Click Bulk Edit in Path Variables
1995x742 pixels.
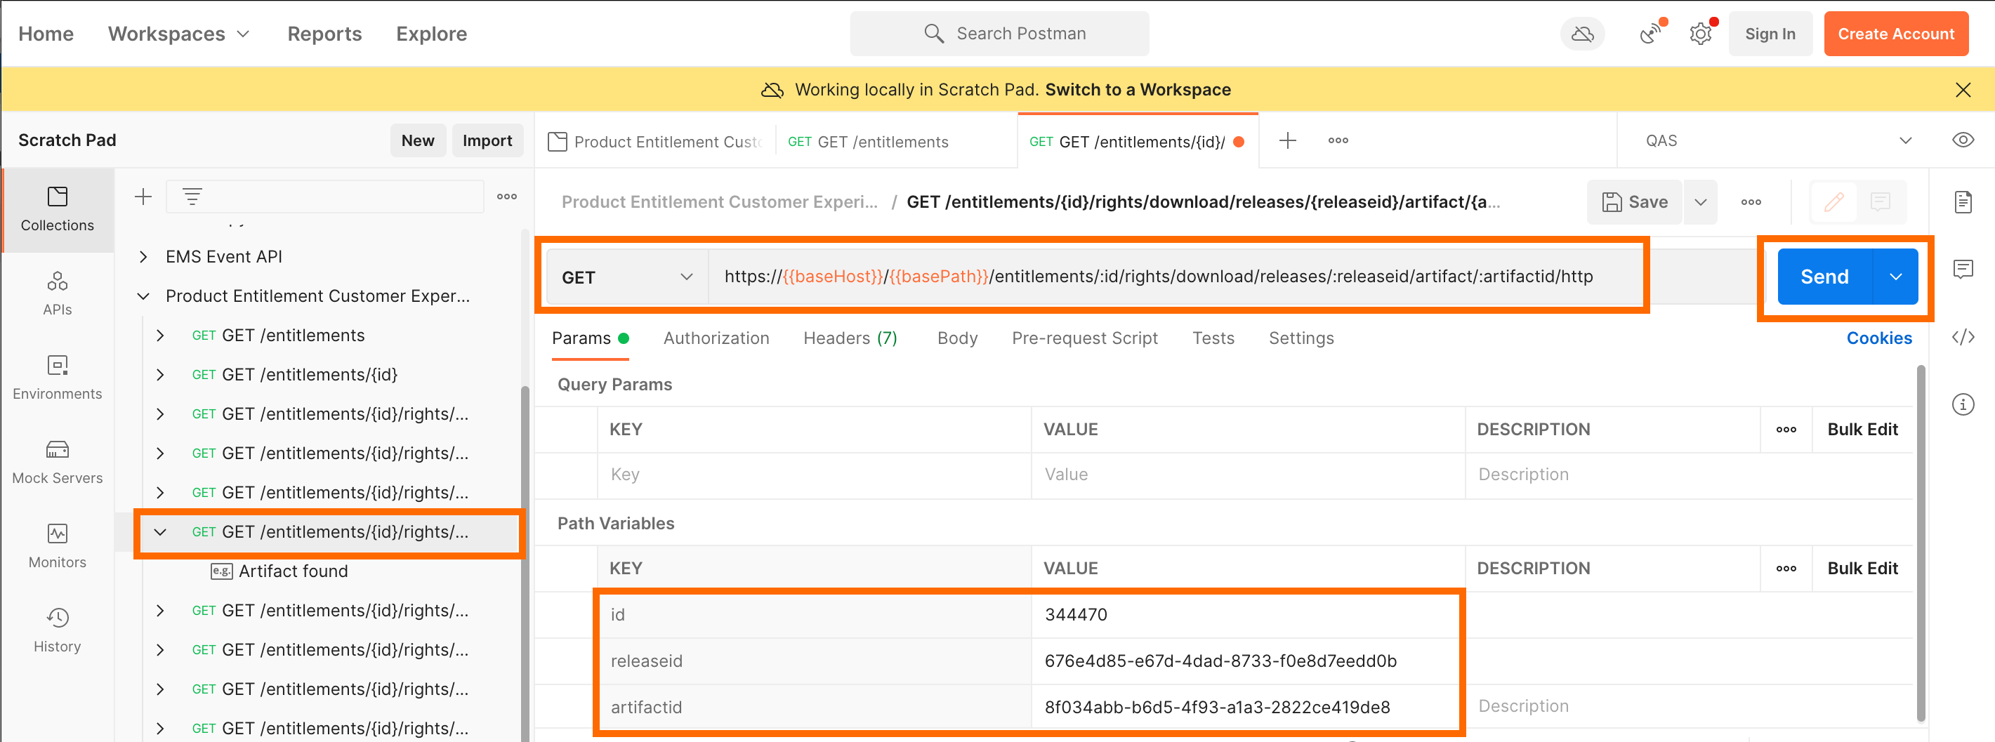pyautogui.click(x=1862, y=569)
